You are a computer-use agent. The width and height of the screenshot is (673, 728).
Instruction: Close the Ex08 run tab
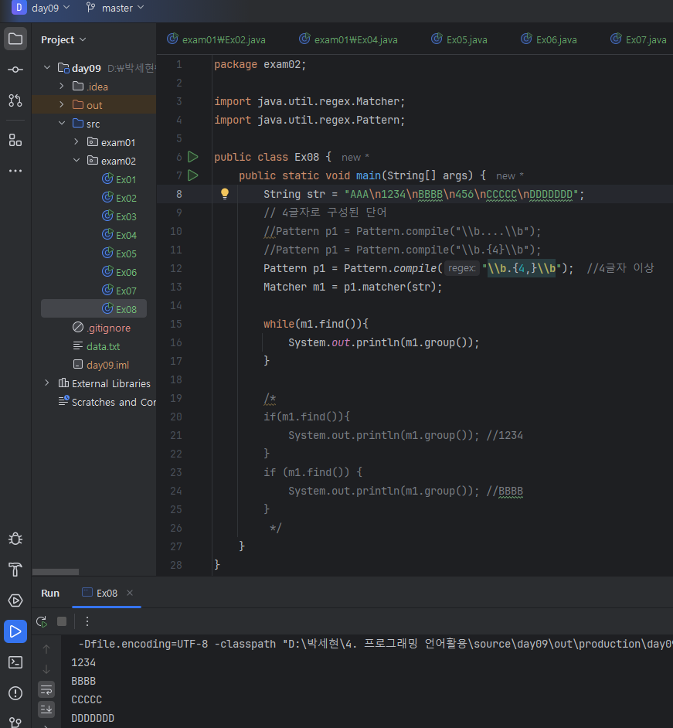click(130, 593)
